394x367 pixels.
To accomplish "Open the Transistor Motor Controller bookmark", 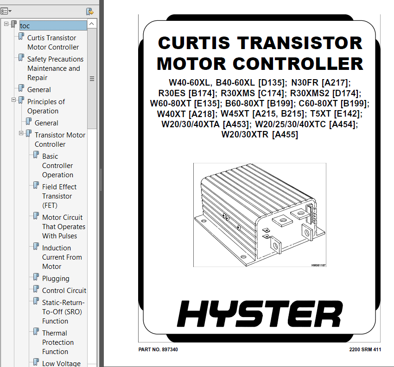I will coord(60,139).
